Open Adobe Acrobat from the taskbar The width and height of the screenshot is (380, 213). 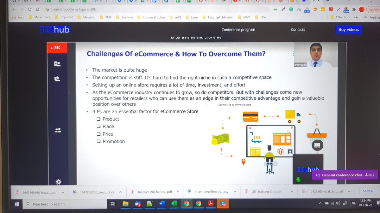(x=211, y=204)
